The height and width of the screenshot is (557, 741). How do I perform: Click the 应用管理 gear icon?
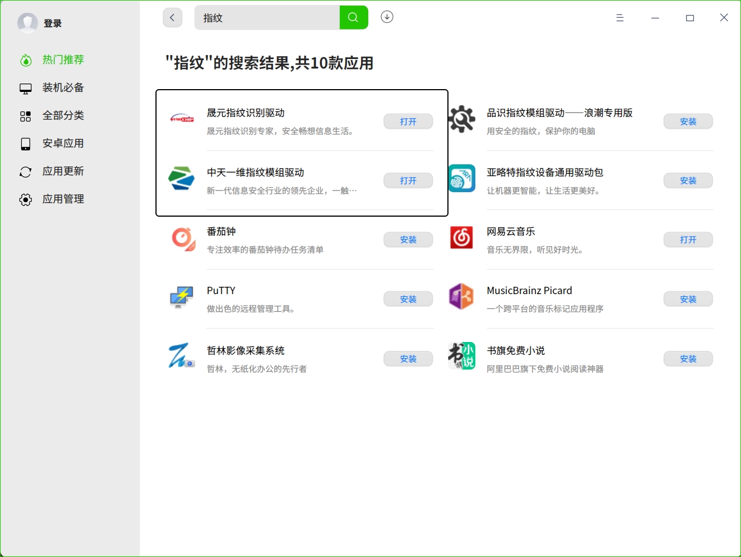[26, 200]
